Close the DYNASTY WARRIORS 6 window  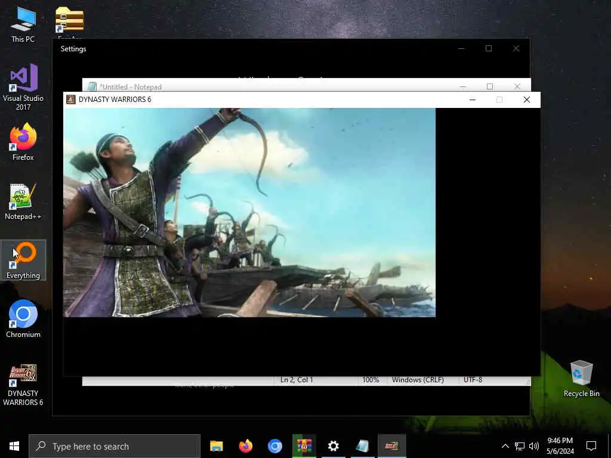526,100
